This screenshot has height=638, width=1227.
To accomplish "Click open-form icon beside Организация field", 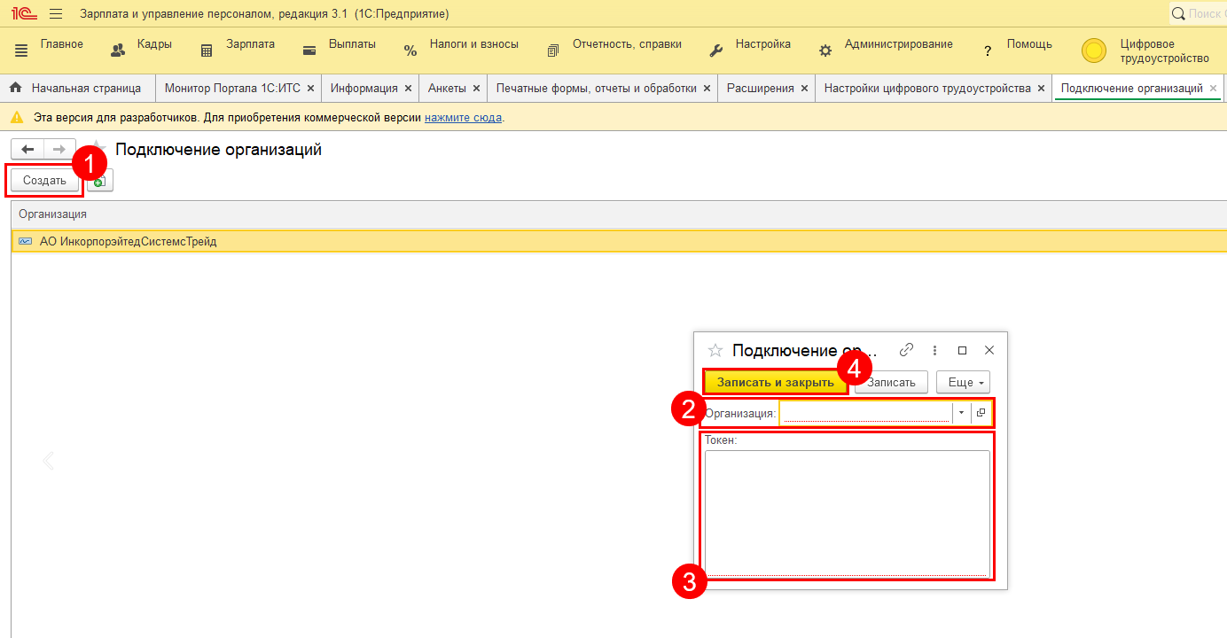I will (x=981, y=413).
